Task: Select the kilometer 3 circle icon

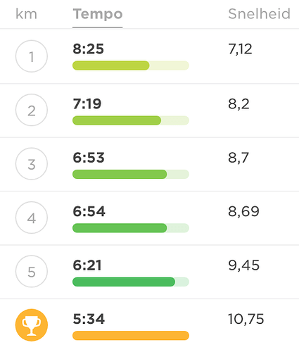Action: pos(32,163)
